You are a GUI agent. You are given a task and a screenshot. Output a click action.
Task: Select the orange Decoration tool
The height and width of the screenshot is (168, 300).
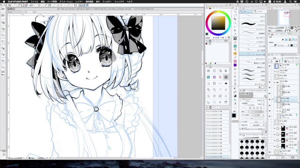coord(235,54)
